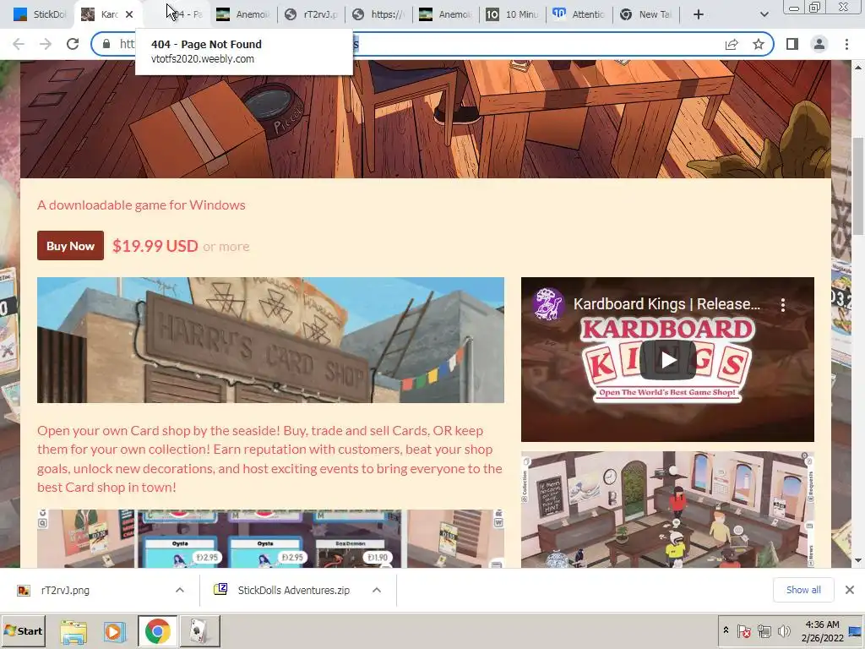View the site lock security info
Image resolution: width=865 pixels, height=649 pixels.
point(106,44)
